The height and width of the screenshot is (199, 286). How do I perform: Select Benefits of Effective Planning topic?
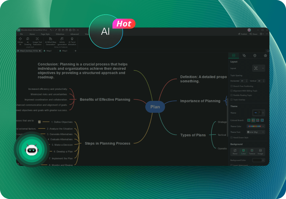tap(105, 99)
